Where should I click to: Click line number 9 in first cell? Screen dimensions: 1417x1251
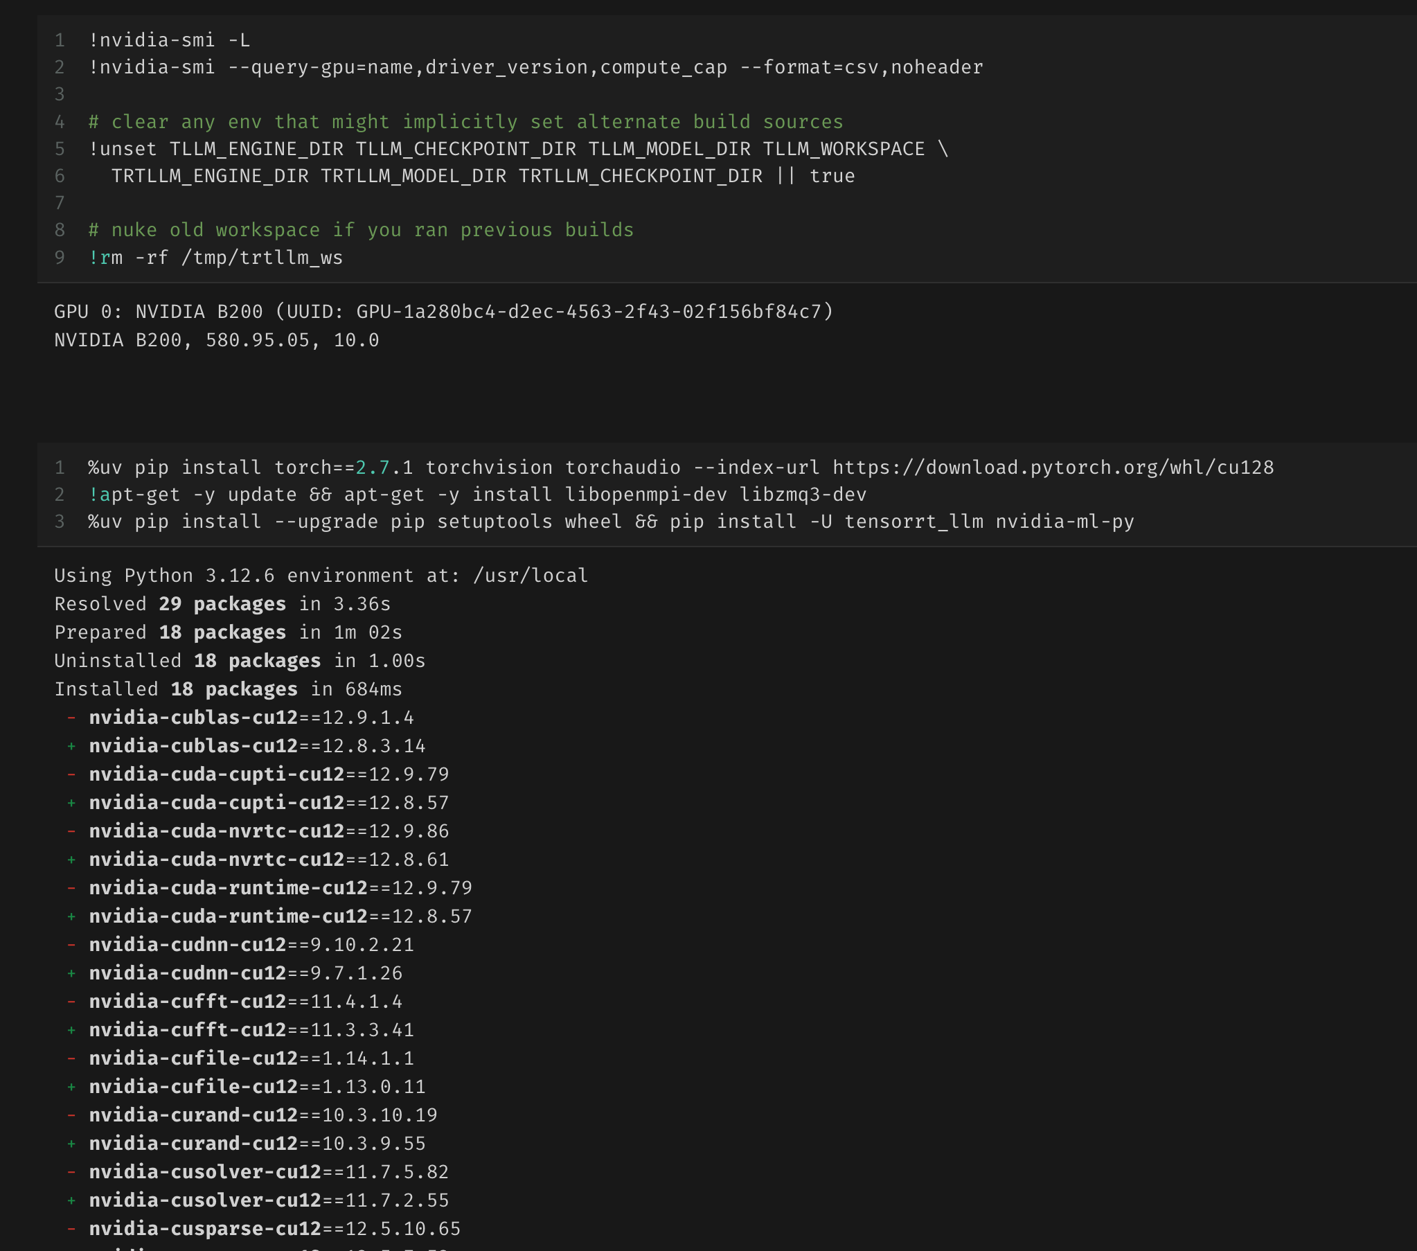click(x=60, y=258)
